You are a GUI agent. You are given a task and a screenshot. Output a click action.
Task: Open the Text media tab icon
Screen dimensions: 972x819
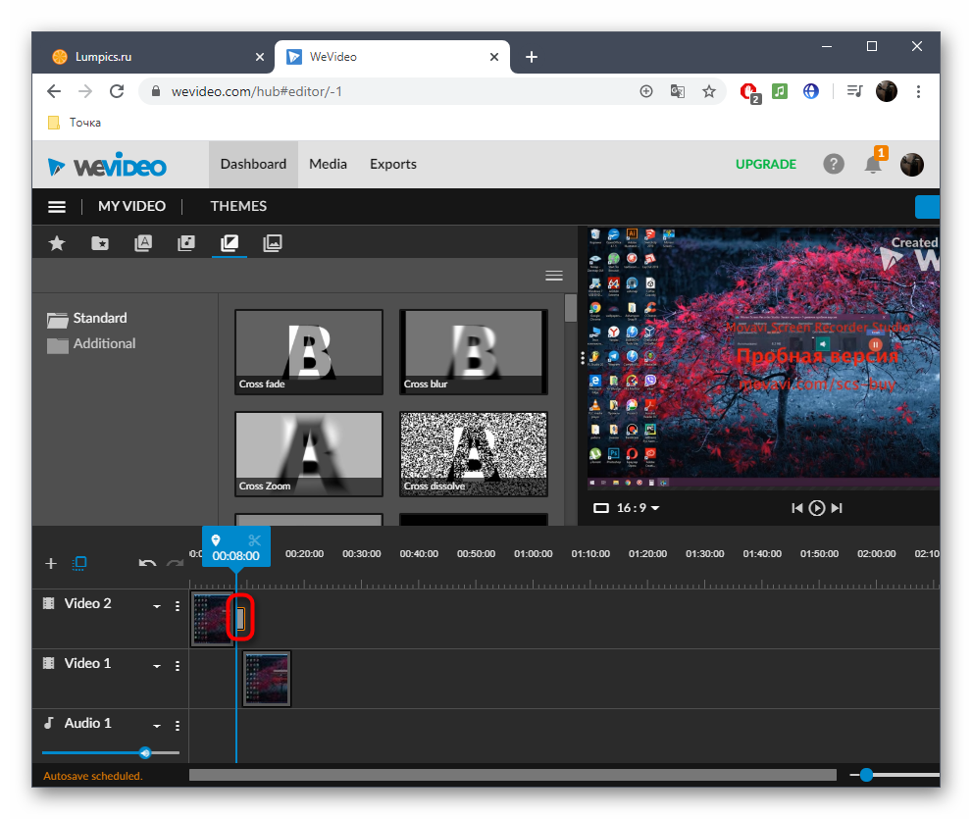click(x=143, y=243)
